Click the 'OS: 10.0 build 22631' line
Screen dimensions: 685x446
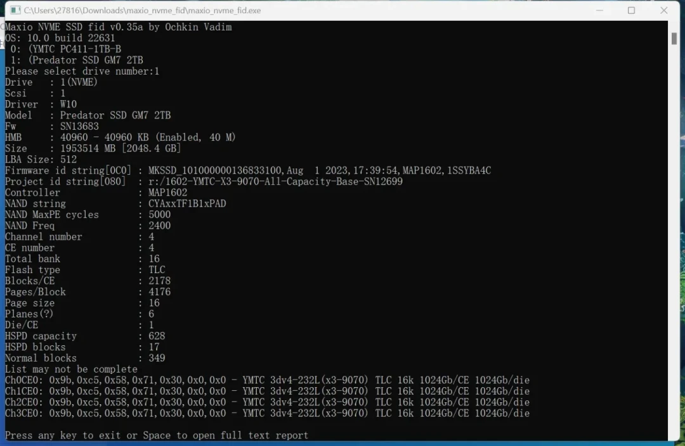point(60,38)
